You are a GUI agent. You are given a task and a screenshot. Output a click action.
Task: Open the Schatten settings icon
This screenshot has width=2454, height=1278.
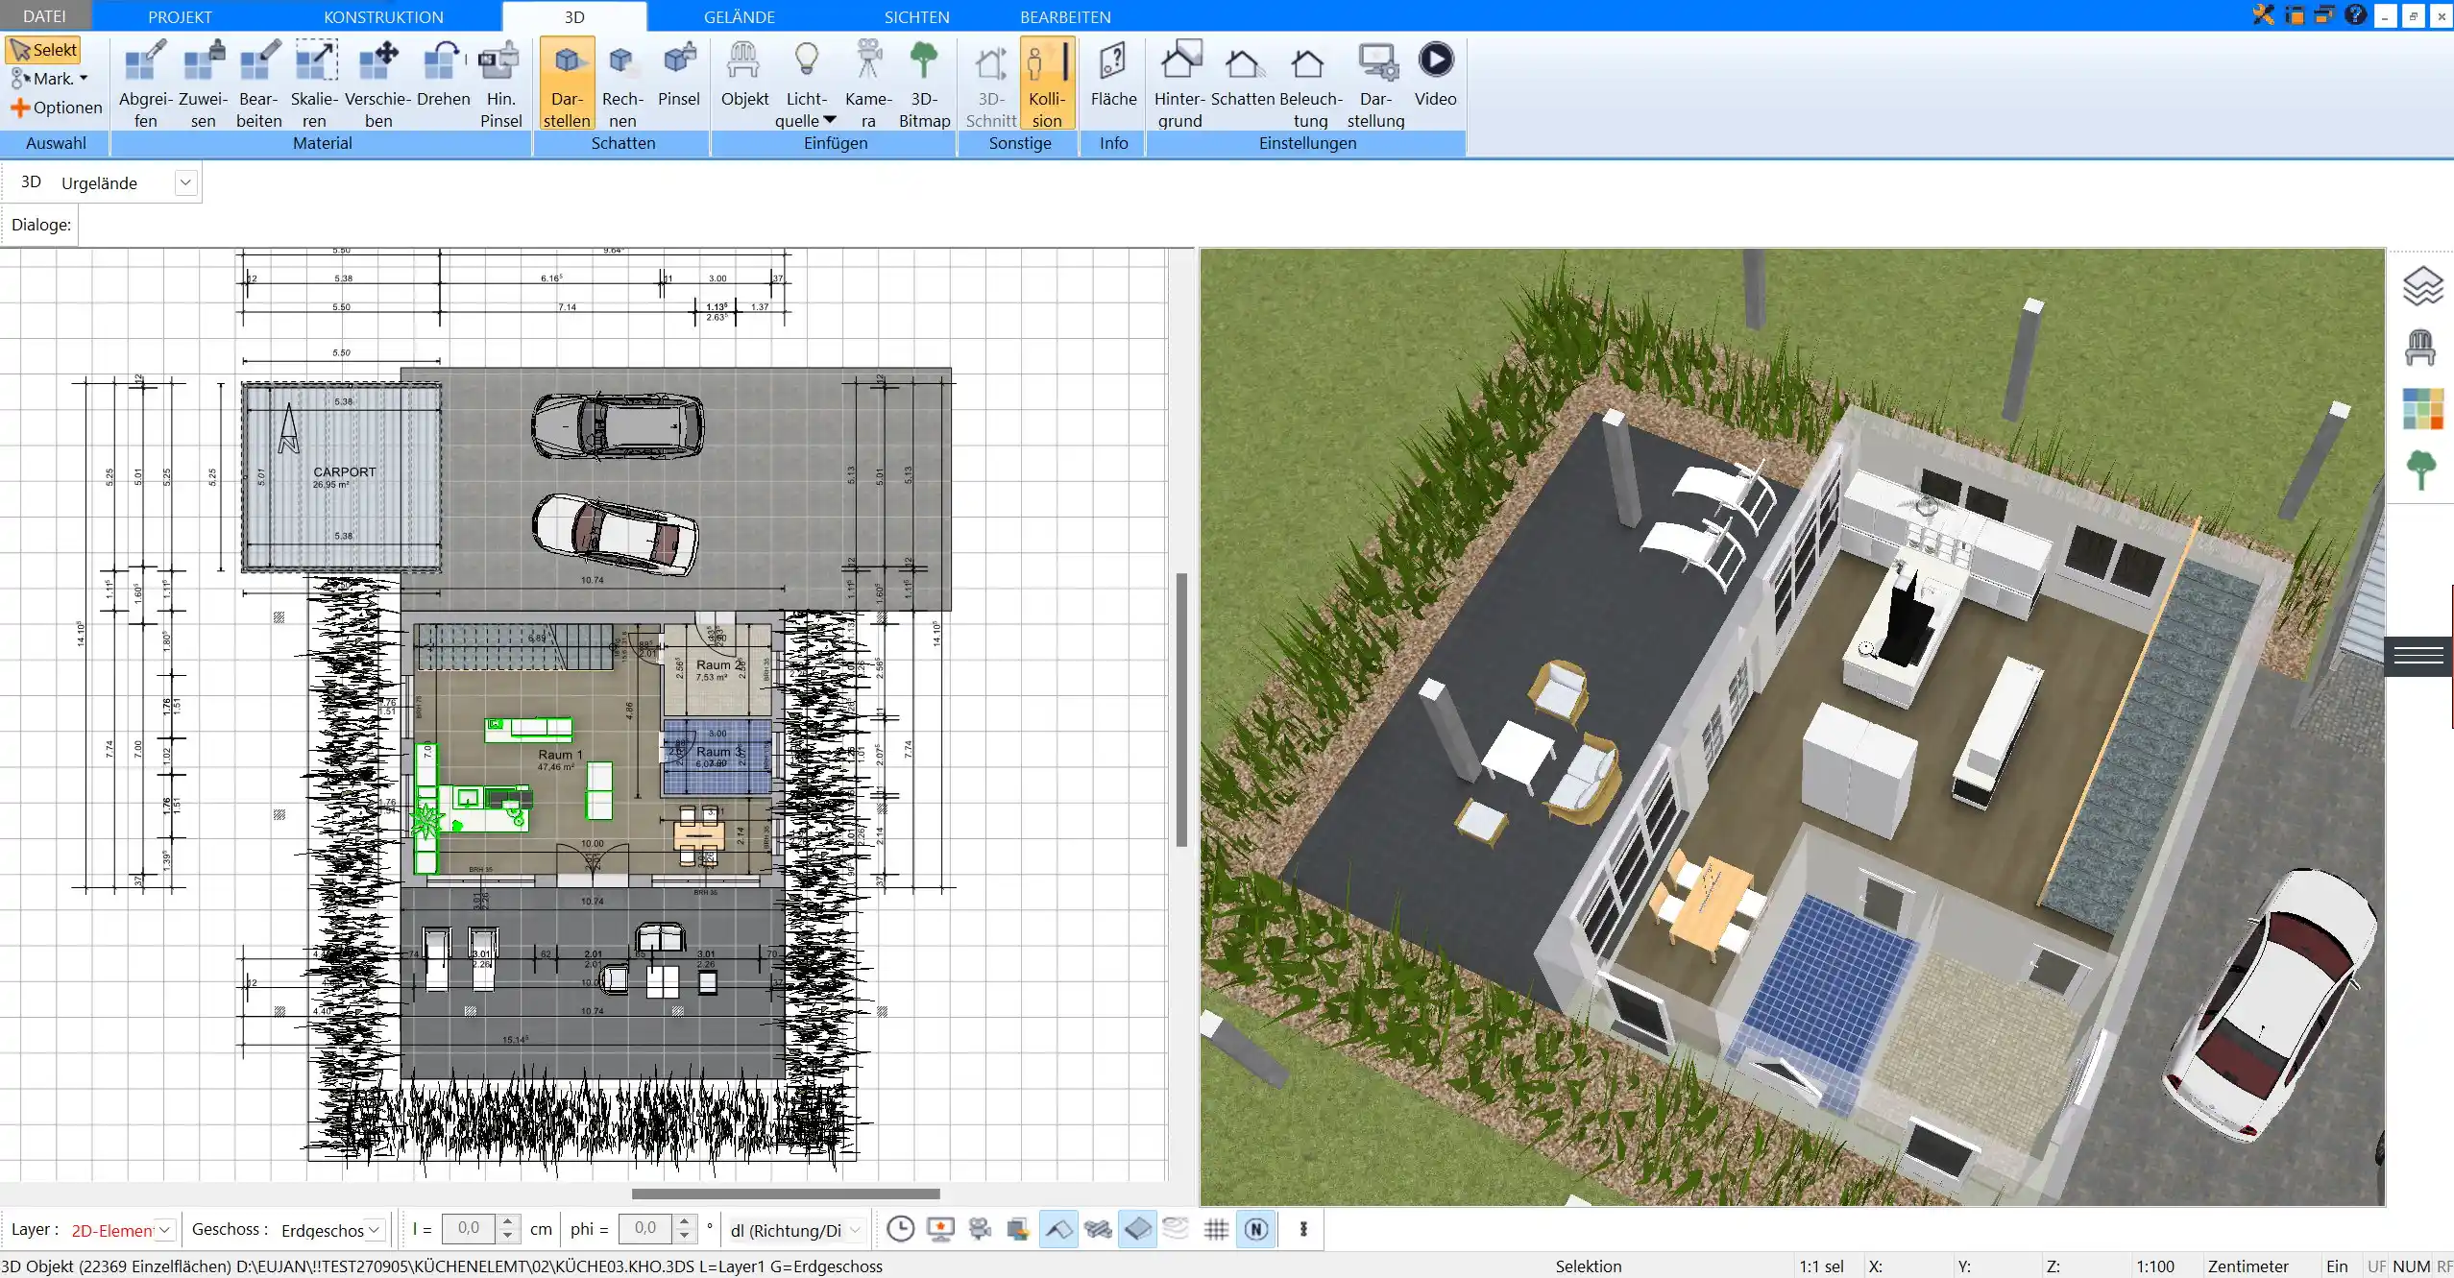(1243, 63)
